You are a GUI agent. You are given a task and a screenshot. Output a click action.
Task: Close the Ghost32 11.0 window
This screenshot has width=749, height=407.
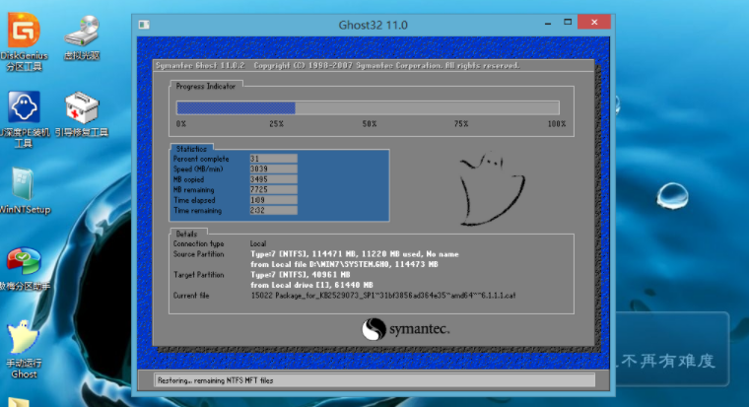pyautogui.click(x=593, y=23)
